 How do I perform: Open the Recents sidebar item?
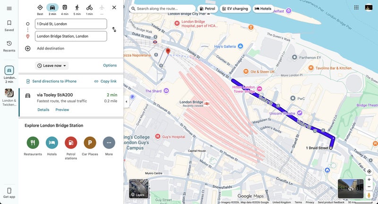tap(9, 46)
